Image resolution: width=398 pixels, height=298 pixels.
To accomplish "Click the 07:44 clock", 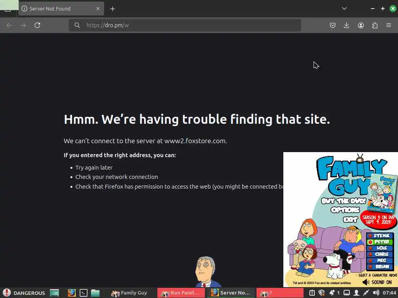I will click(389, 293).
